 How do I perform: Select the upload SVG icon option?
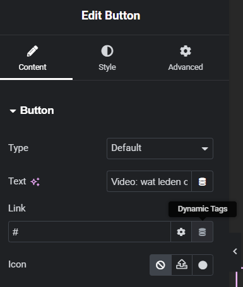(182, 265)
